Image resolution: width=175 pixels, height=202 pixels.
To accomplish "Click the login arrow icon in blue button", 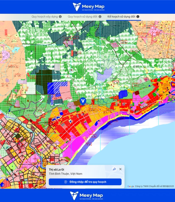I will 66,182.
